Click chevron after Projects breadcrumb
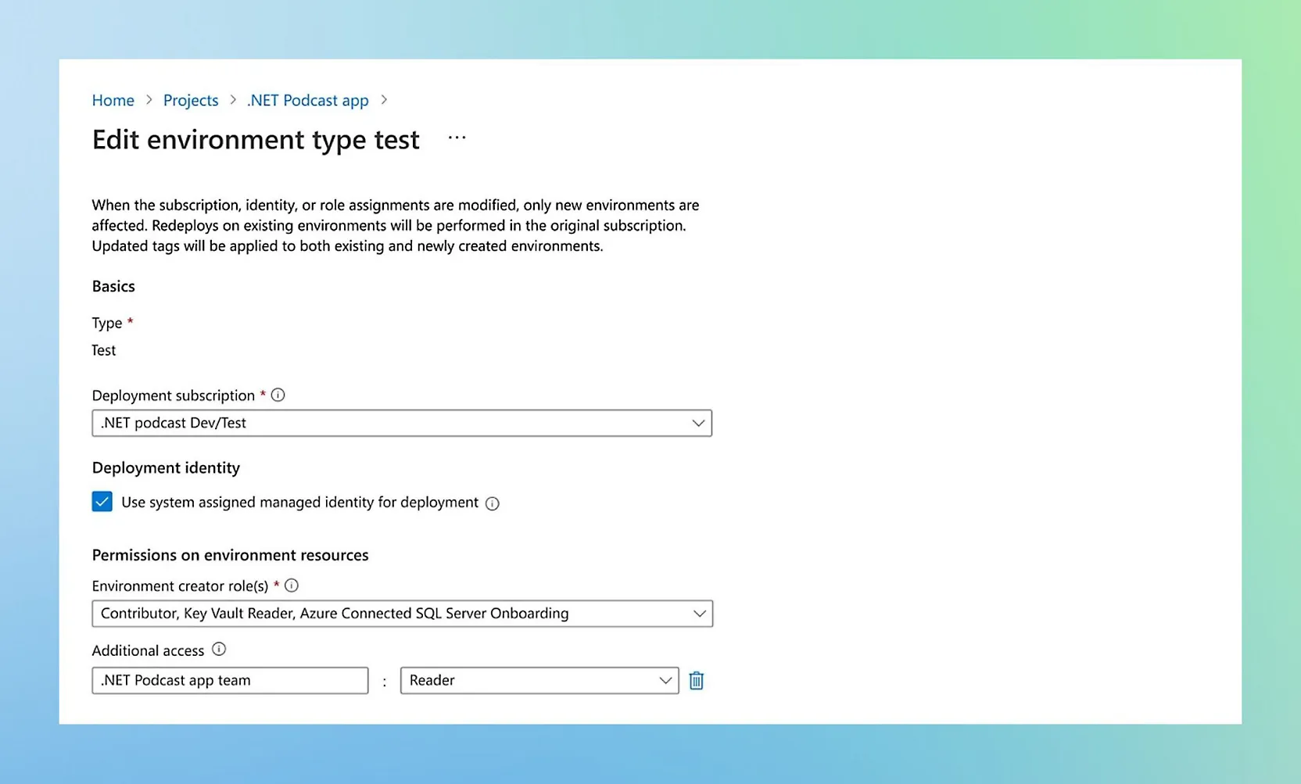The height and width of the screenshot is (784, 1301). click(x=233, y=100)
